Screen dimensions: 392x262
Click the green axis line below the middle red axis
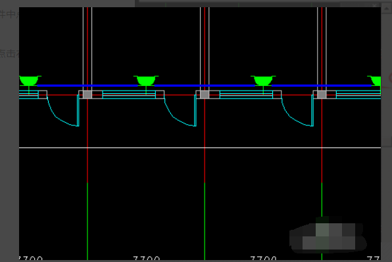tap(205, 221)
